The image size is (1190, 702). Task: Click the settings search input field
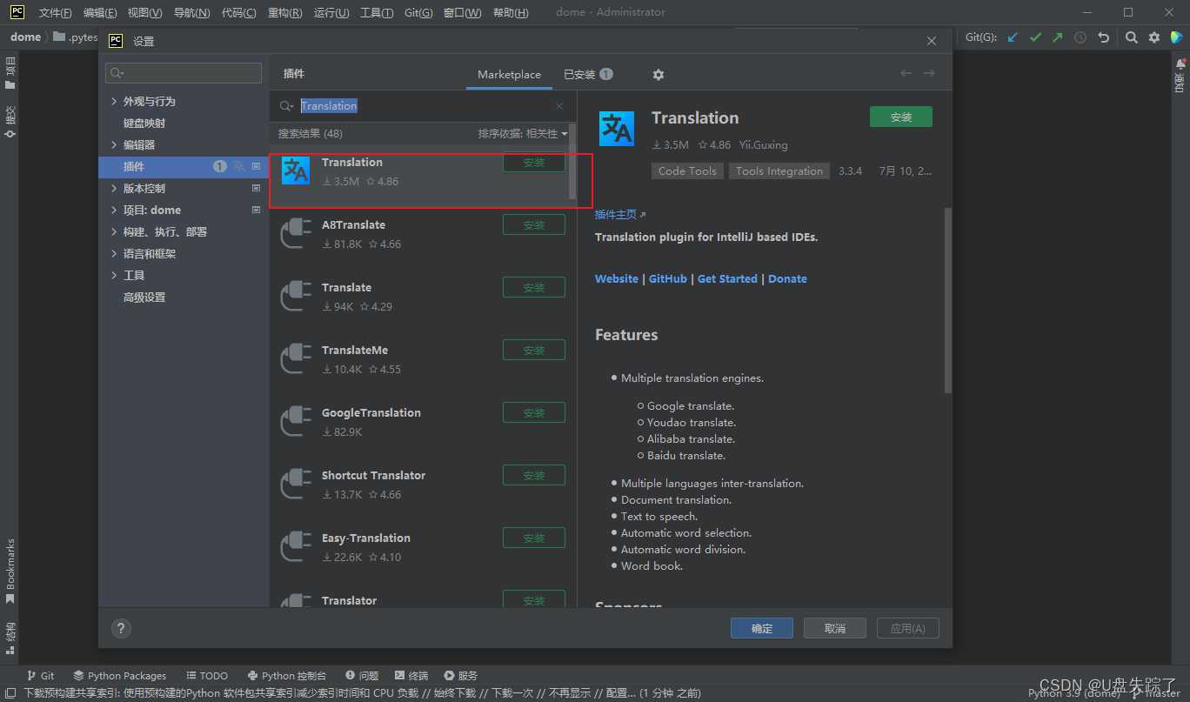click(x=184, y=73)
